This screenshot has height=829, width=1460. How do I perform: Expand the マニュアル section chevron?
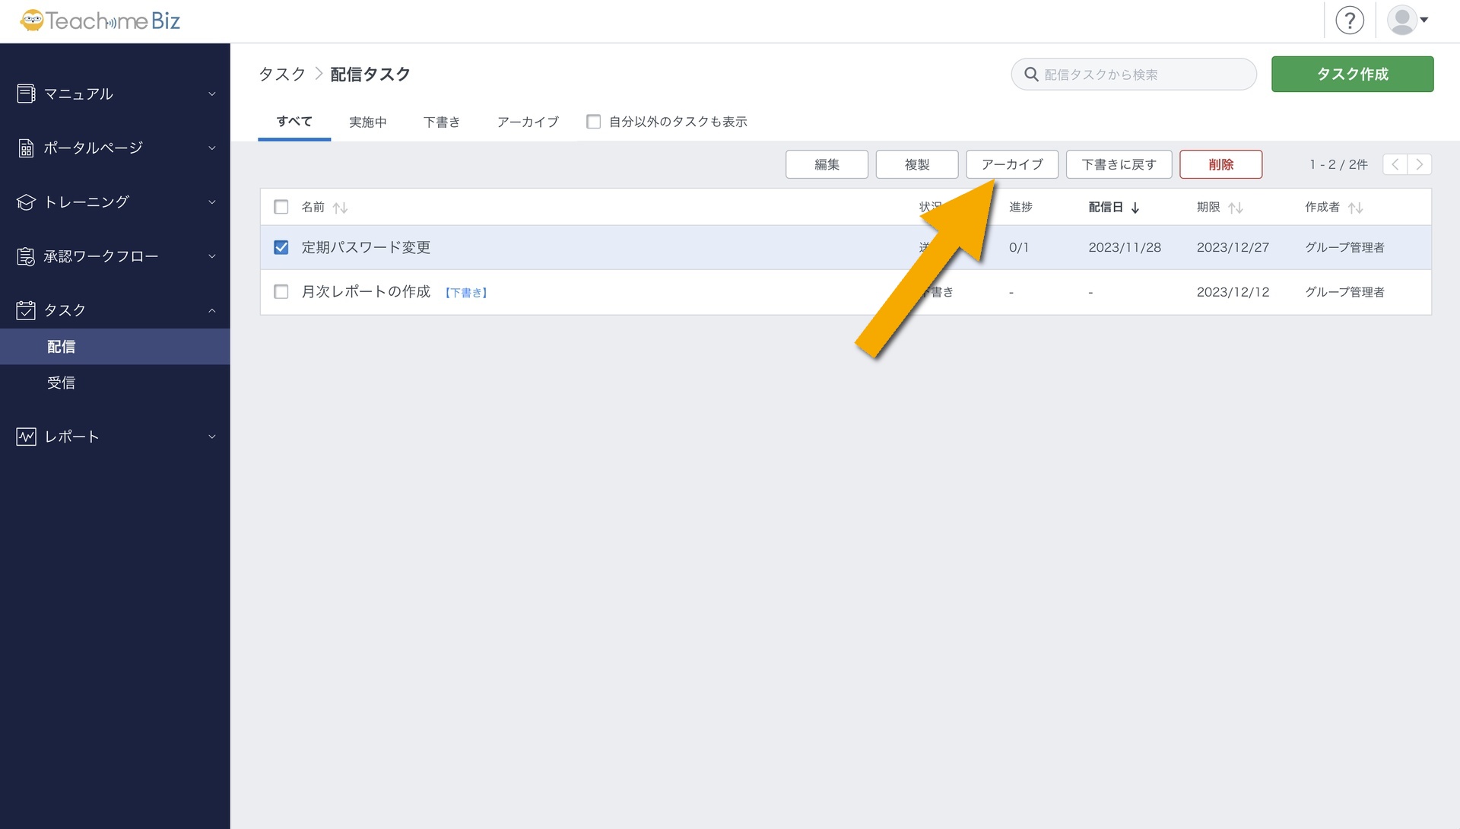[212, 94]
